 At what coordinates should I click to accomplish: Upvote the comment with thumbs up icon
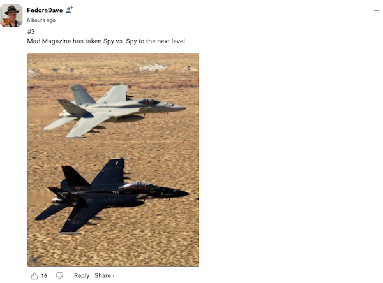(34, 276)
